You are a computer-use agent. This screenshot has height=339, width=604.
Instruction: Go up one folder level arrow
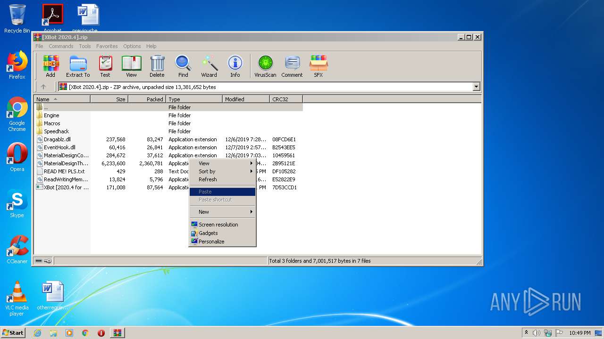tap(43, 87)
